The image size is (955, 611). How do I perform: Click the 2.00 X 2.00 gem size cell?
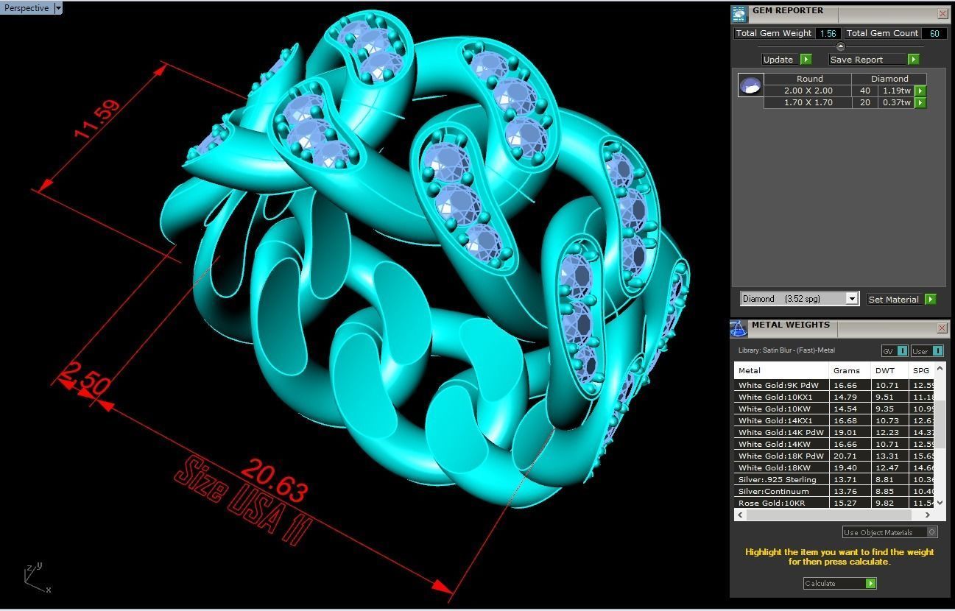coord(808,91)
